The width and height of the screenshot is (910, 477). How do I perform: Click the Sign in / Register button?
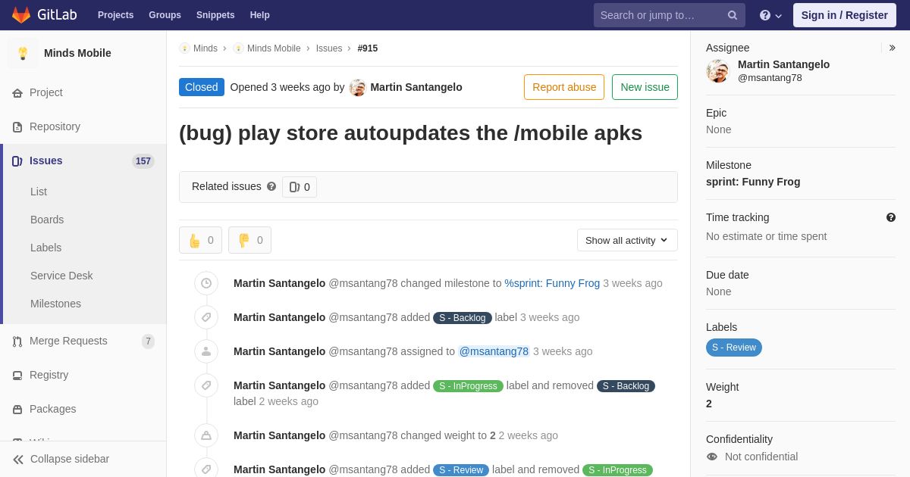[845, 15]
